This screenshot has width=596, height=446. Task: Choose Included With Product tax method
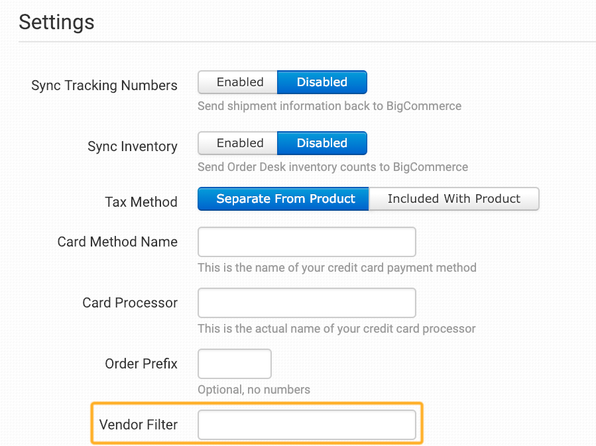tap(454, 199)
